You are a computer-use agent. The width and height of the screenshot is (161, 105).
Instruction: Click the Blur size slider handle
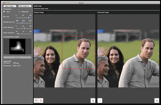tap(28, 18)
